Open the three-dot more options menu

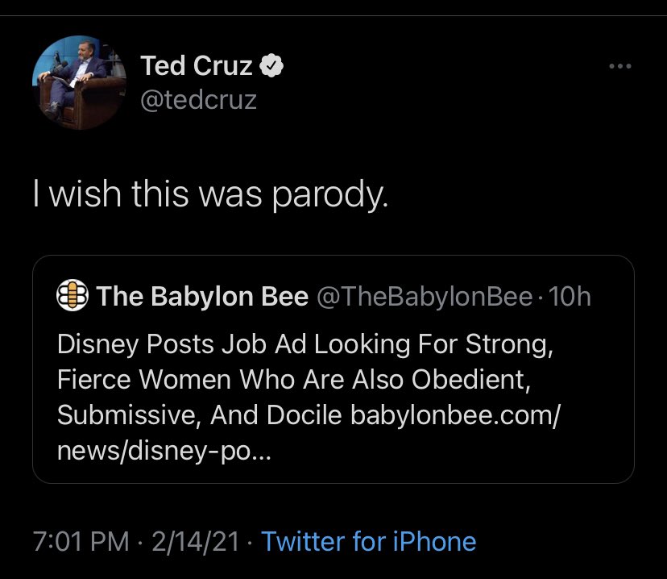click(x=619, y=67)
